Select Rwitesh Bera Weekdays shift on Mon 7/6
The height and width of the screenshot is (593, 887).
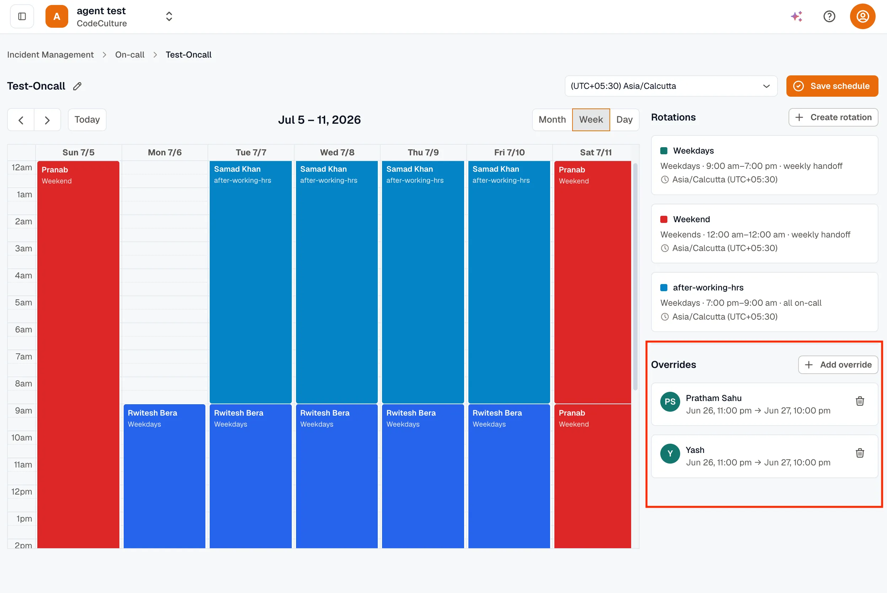(165, 476)
